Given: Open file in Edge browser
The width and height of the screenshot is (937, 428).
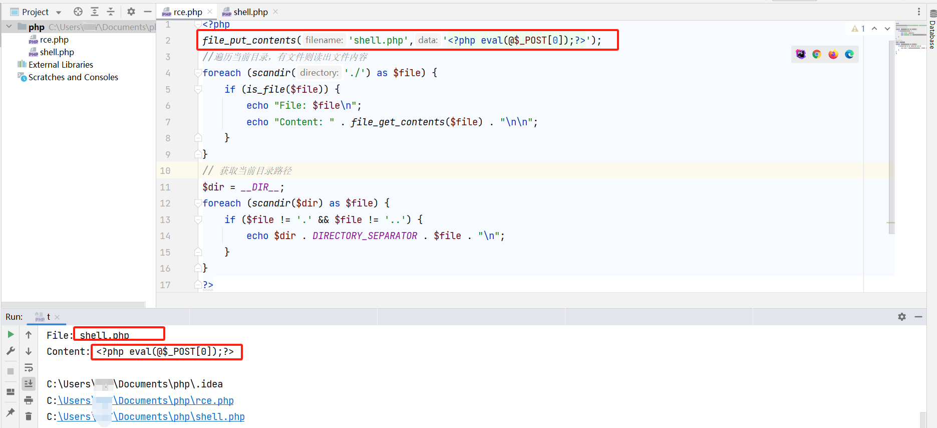Looking at the screenshot, I should click(x=849, y=54).
